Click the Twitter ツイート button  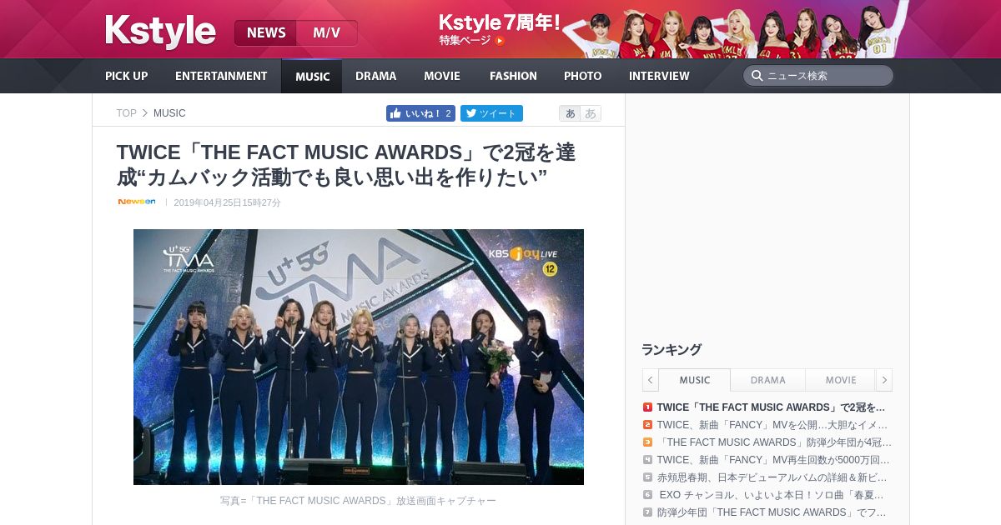tap(491, 113)
